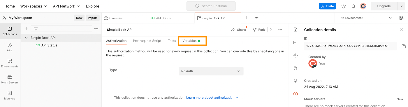Open the notifications bell
Screen dimensions: 408x107
point(353,6)
